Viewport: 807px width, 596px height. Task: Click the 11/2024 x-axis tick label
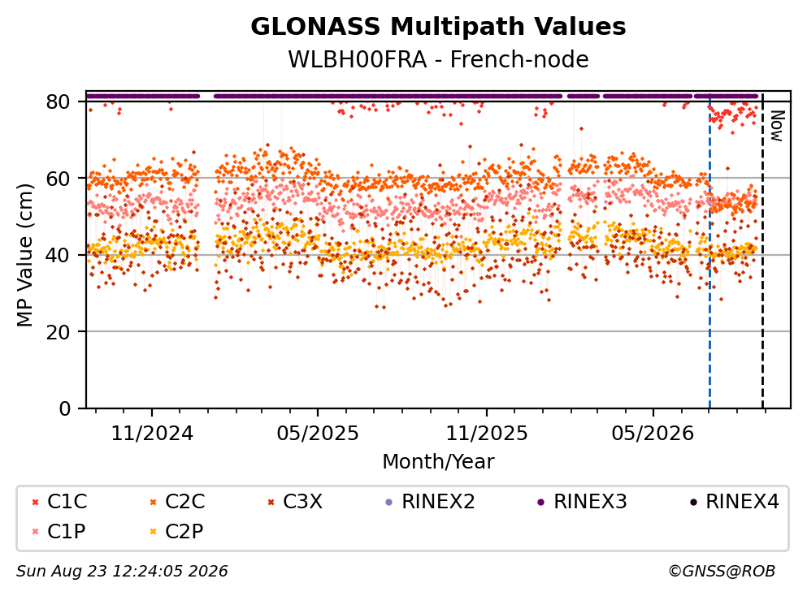point(152,434)
